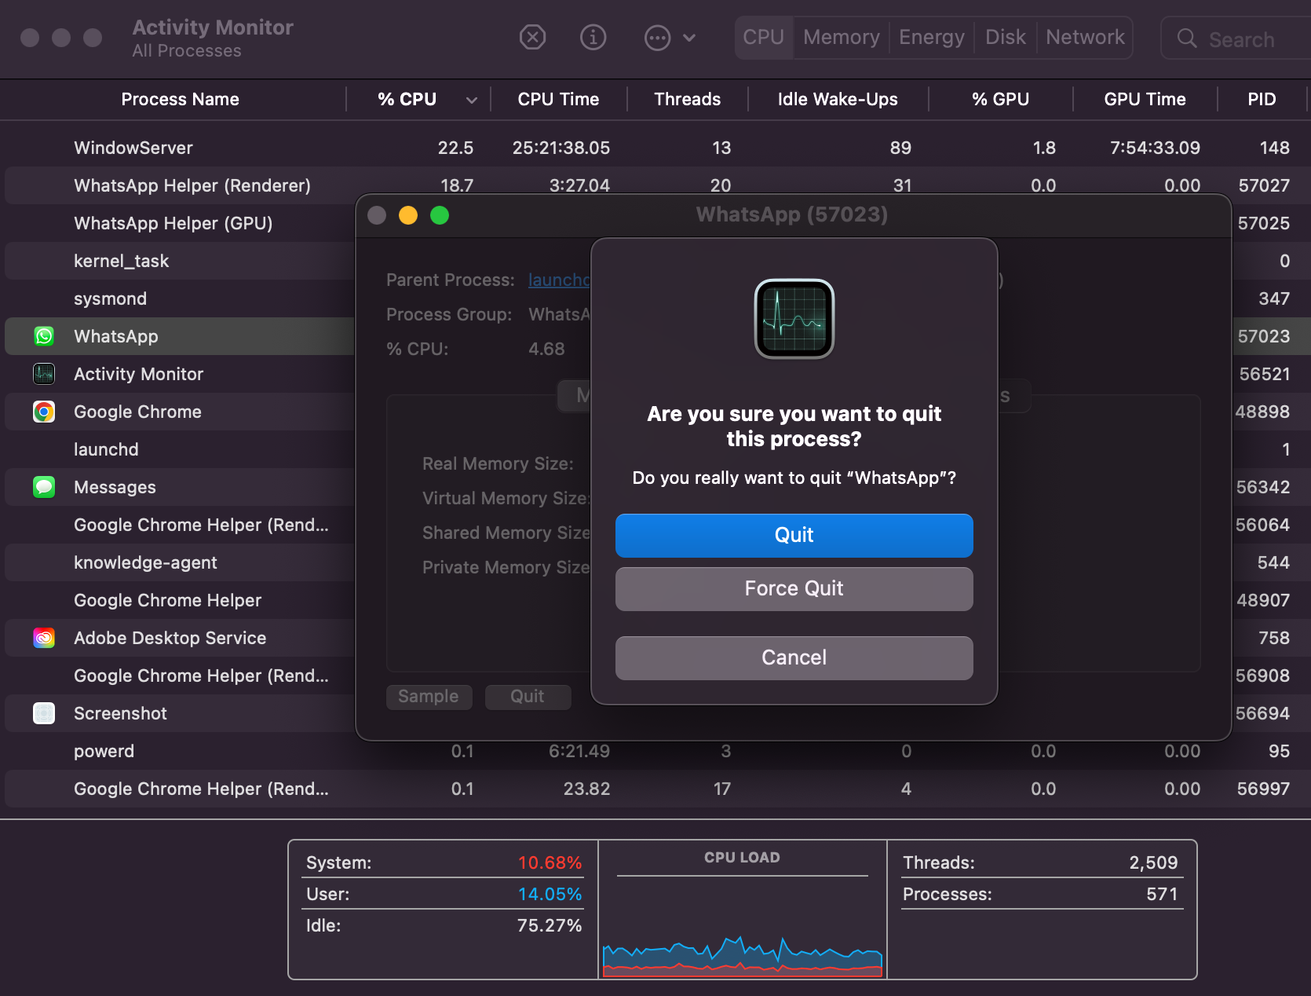Open the launchd parent process link
Viewport: 1311px width, 996px height.
pyautogui.click(x=559, y=280)
